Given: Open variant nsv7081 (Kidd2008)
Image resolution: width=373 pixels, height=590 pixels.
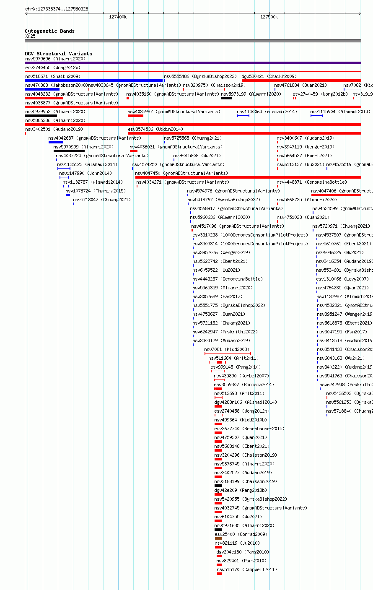Looking at the screenshot, I should coord(227,349).
